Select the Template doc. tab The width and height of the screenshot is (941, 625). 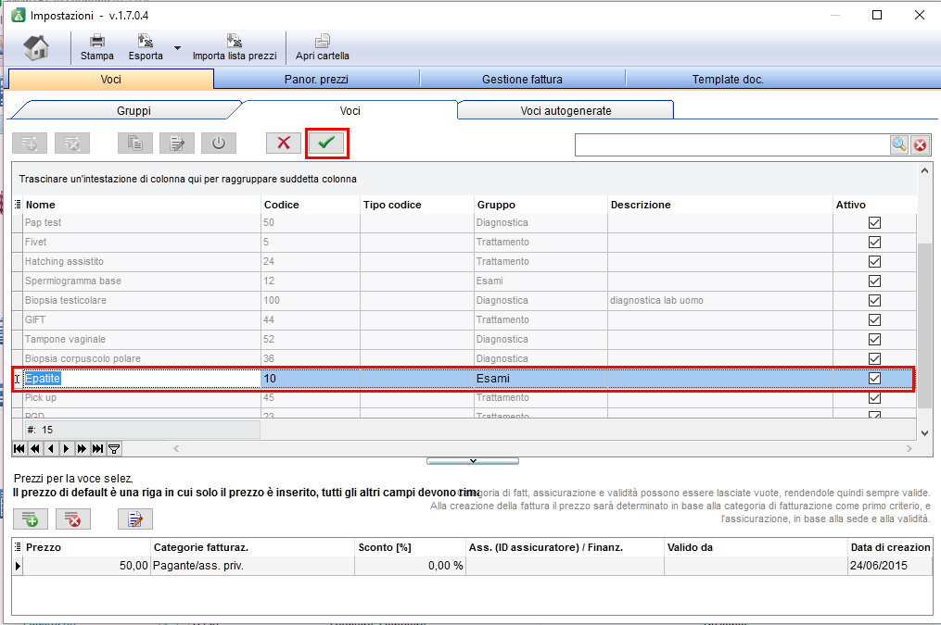point(728,79)
